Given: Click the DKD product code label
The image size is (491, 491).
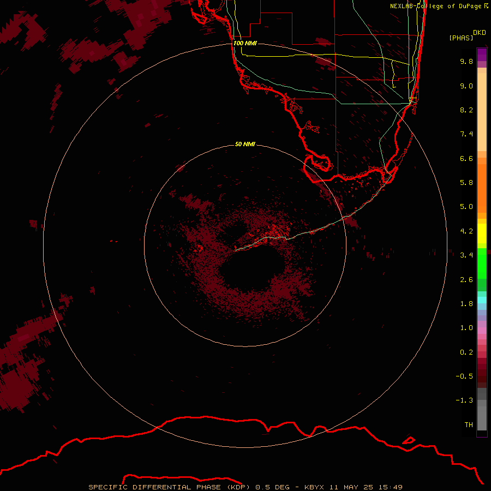Looking at the screenshot, I should [480, 33].
